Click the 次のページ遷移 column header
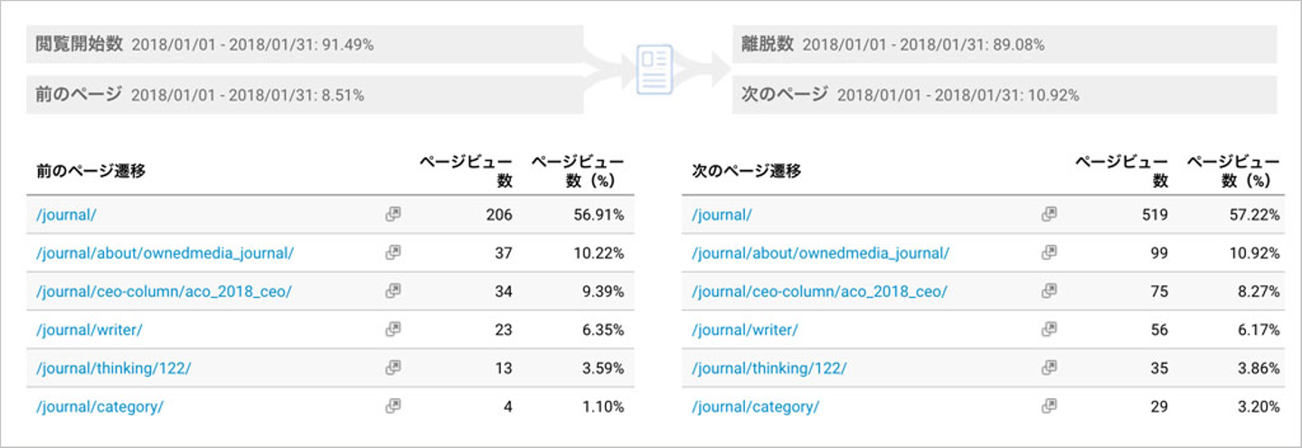 pyautogui.click(x=746, y=171)
